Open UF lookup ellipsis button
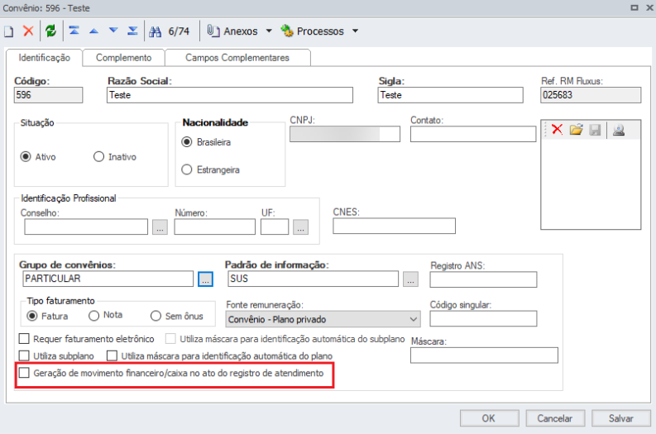Viewport: 656px width, 434px height. coord(301,227)
